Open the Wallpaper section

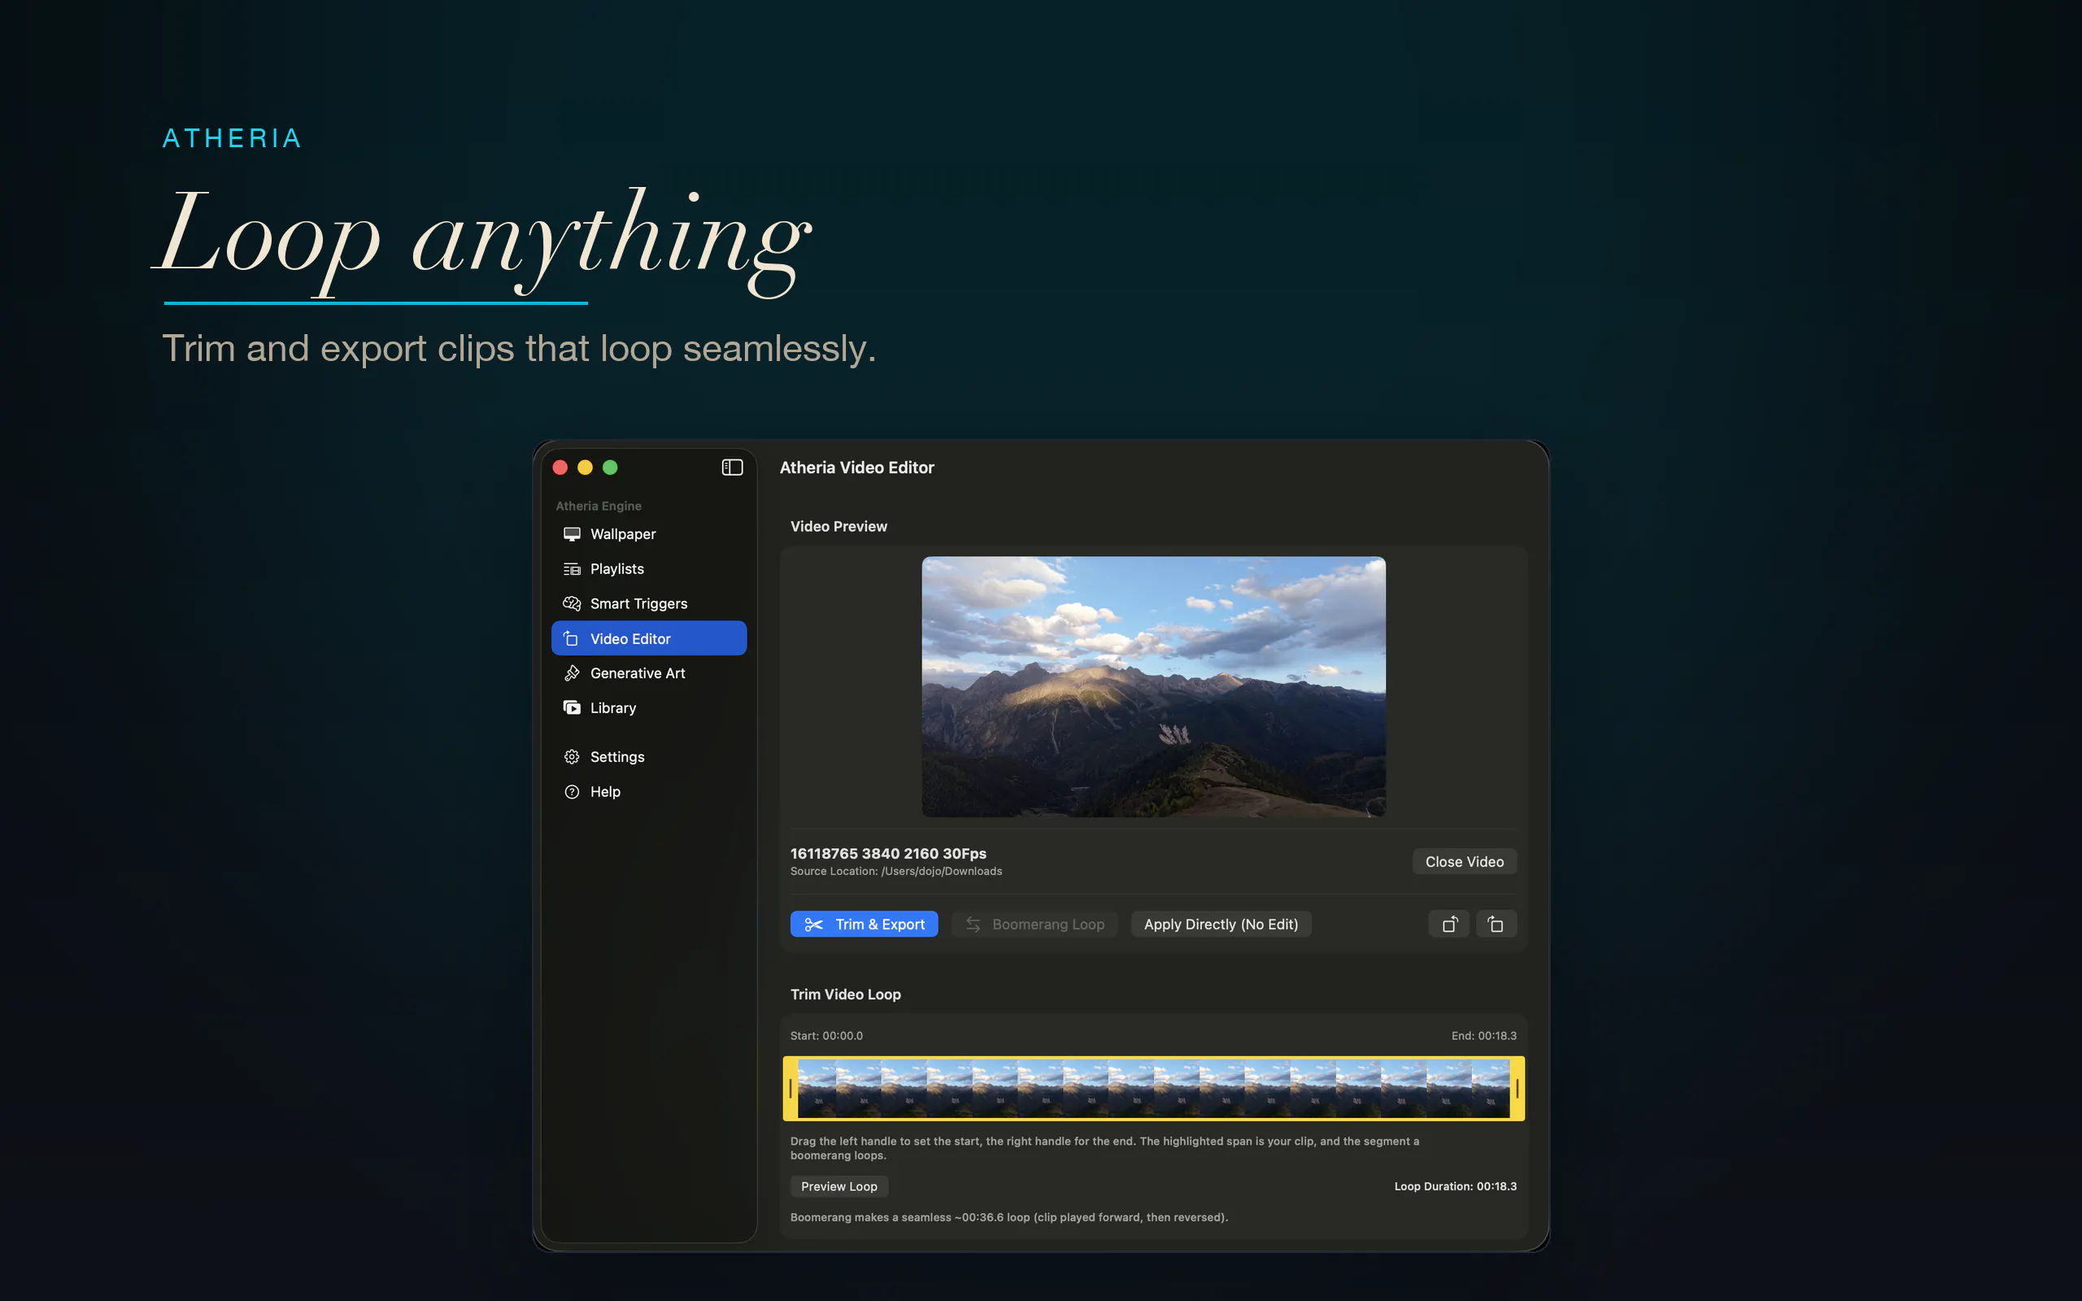pos(649,534)
